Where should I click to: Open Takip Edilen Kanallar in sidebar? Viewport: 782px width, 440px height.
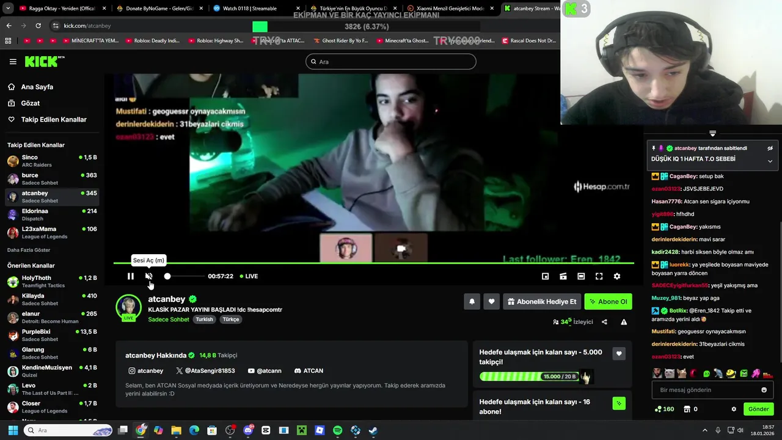click(47, 120)
